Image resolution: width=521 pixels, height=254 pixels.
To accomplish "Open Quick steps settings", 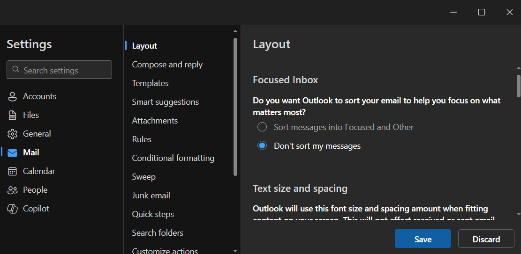I will tap(153, 214).
